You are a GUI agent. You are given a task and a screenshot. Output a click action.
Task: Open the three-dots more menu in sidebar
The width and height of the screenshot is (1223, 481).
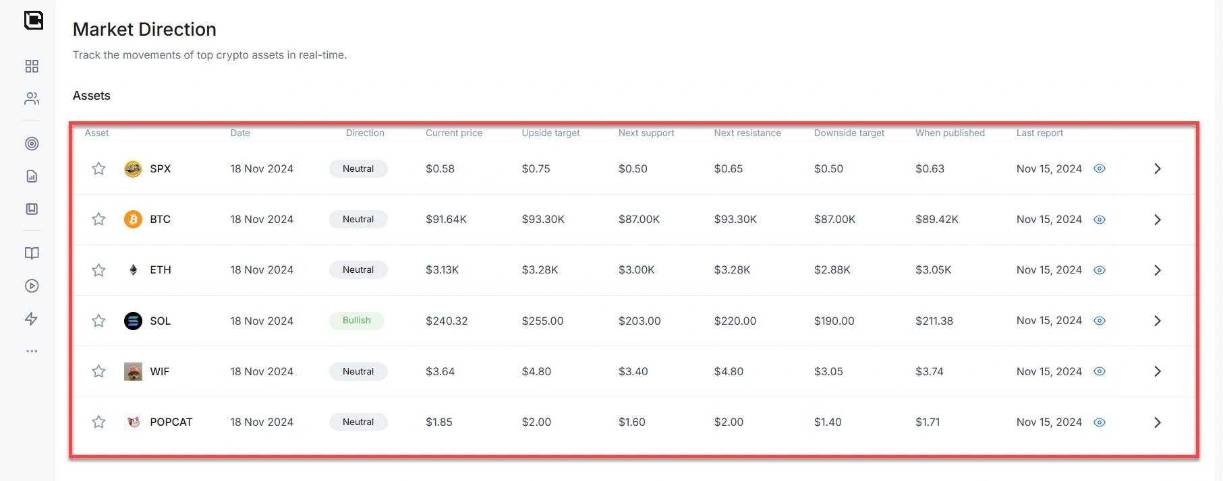tap(32, 351)
